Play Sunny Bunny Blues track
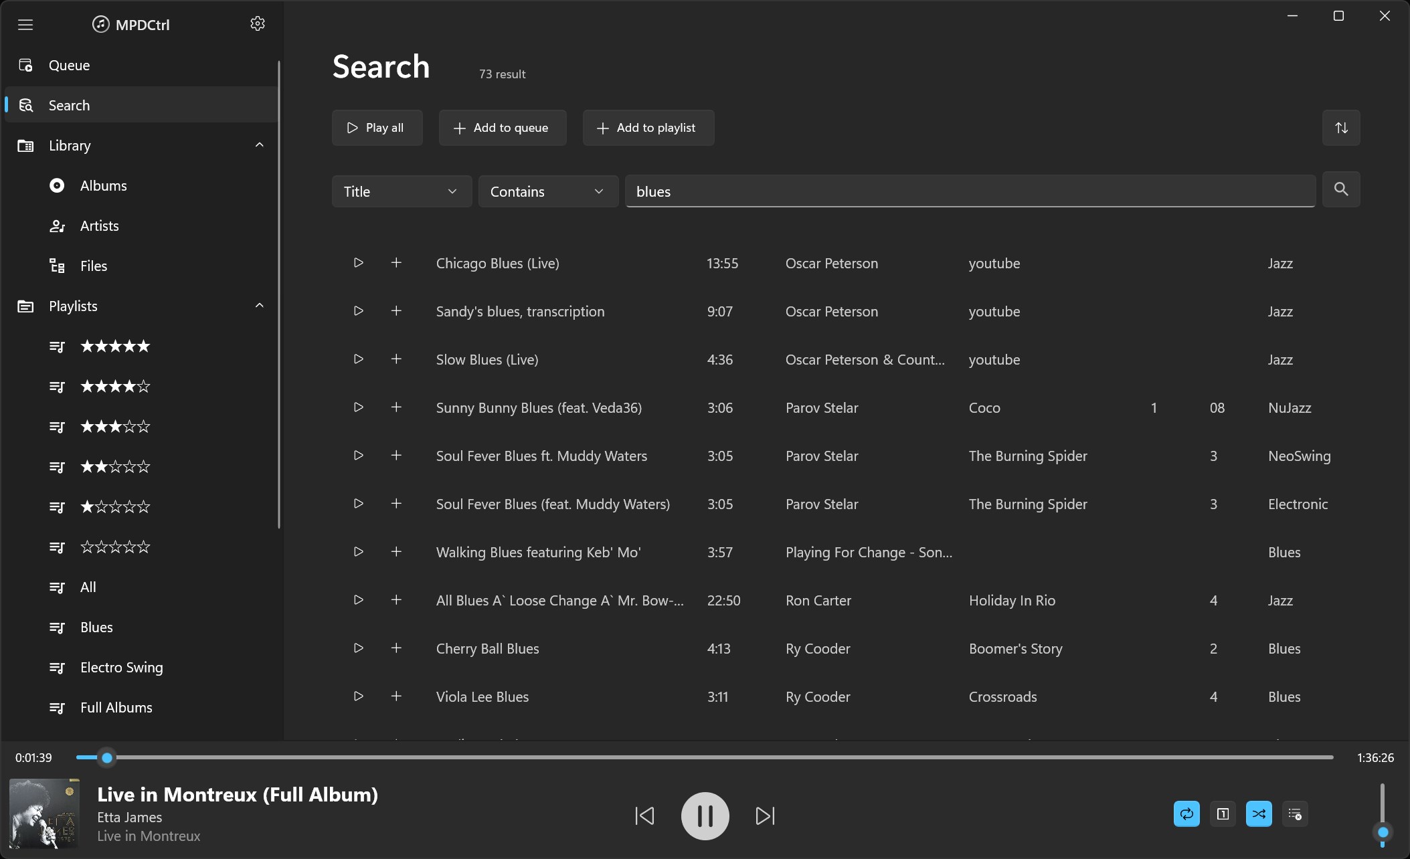Viewport: 1410px width, 859px height. (359, 407)
